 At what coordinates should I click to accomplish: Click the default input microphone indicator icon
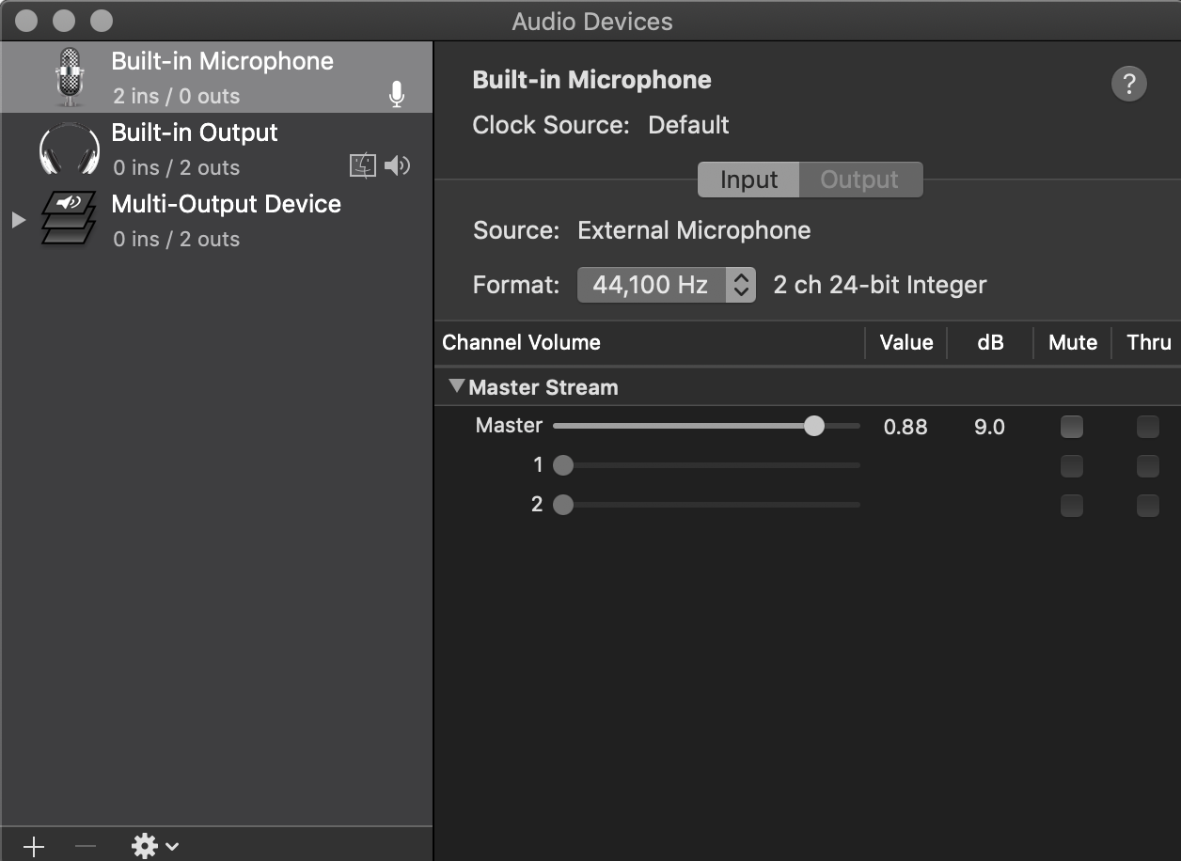click(397, 94)
